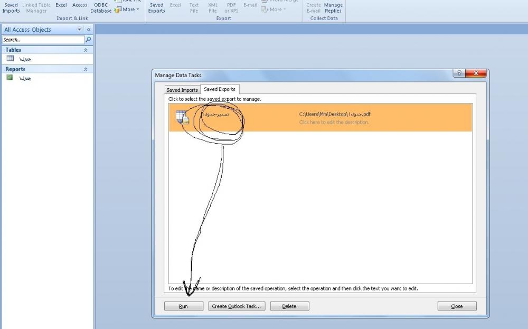Viewport: 528px width, 329px height.
Task: Click Linked Table Manager ribbon button
Action: click(x=36, y=7)
